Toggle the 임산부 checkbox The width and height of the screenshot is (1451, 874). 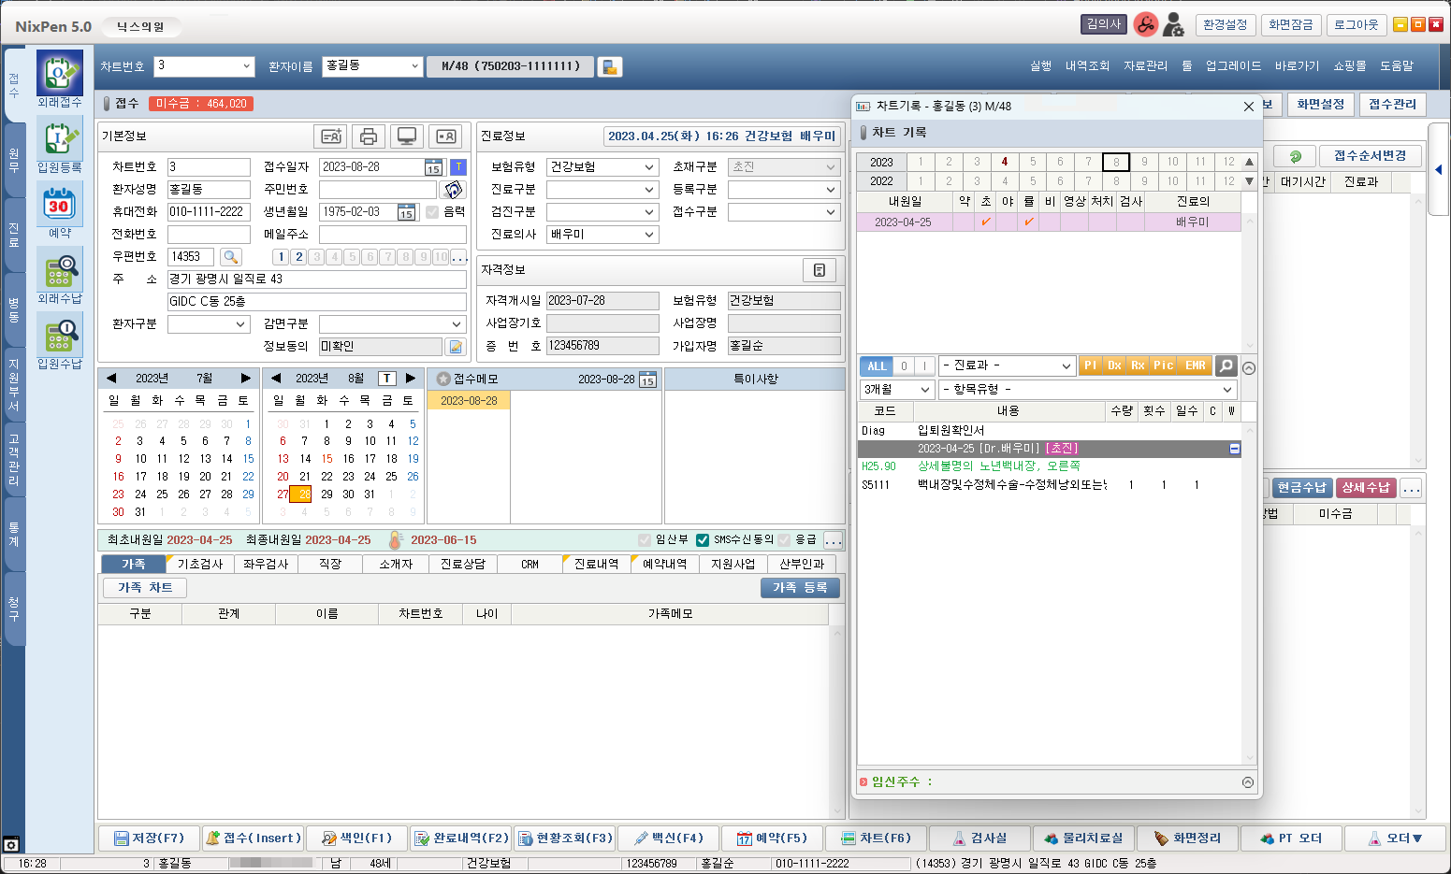645,540
